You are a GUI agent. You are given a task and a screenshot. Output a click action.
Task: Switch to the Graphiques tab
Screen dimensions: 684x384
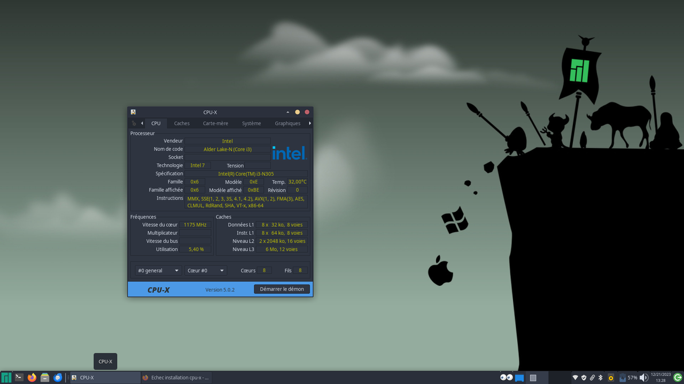[x=287, y=123]
